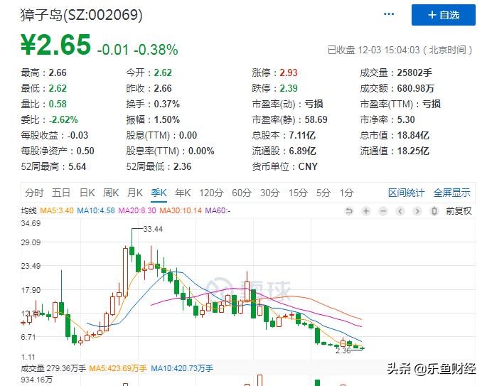Open 全屏显示 fullscreen view
The image size is (487, 386).
coord(452,193)
